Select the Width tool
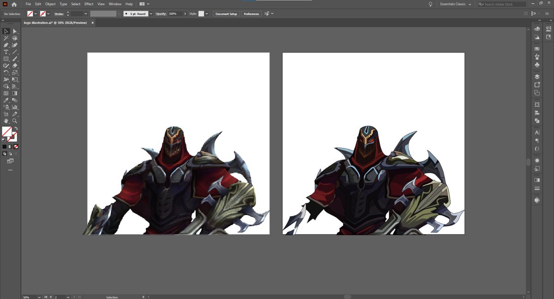 6,79
